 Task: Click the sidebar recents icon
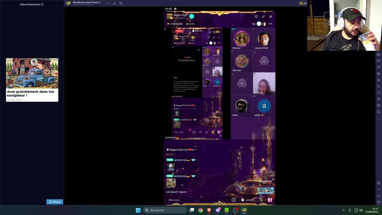[x=379, y=202]
